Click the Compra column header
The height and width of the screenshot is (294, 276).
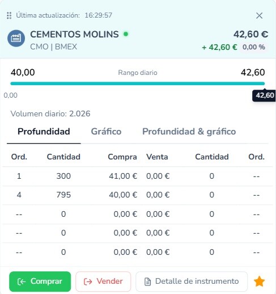tap(122, 157)
